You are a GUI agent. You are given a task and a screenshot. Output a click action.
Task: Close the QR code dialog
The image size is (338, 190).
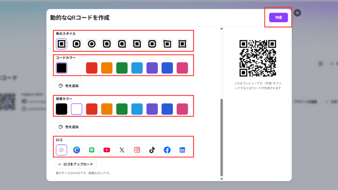pyautogui.click(x=297, y=13)
